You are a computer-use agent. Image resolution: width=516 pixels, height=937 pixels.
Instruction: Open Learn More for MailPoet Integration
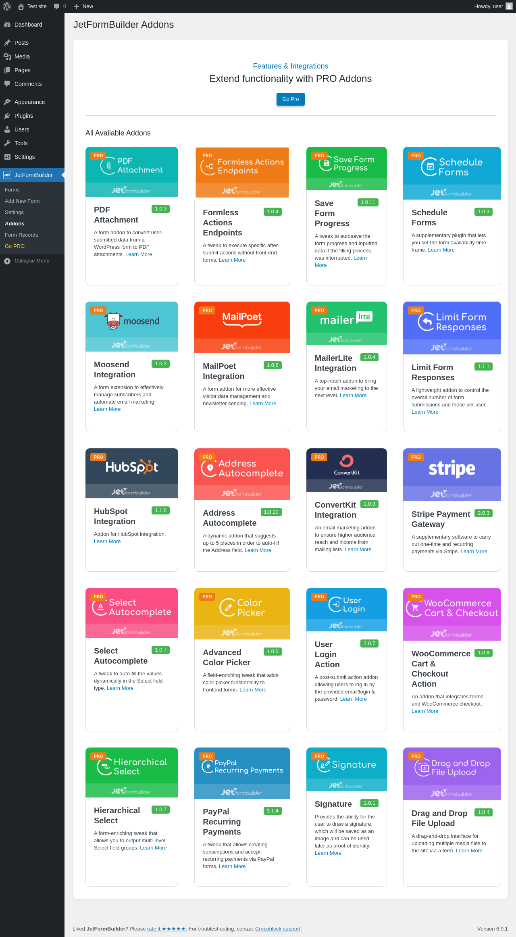pos(263,404)
